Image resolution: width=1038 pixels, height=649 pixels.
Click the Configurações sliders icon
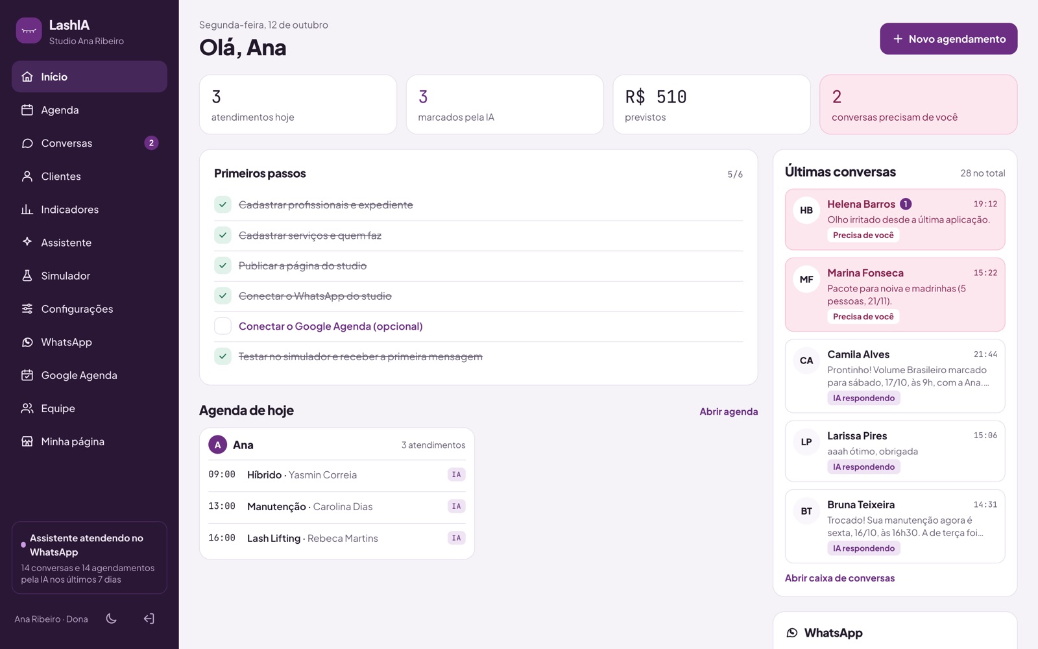click(x=27, y=308)
